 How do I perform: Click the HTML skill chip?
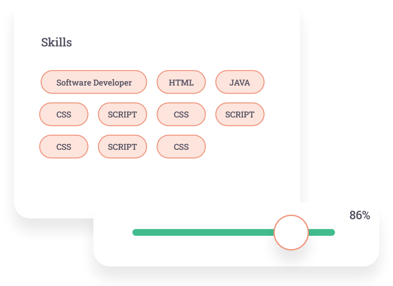pyautogui.click(x=181, y=82)
